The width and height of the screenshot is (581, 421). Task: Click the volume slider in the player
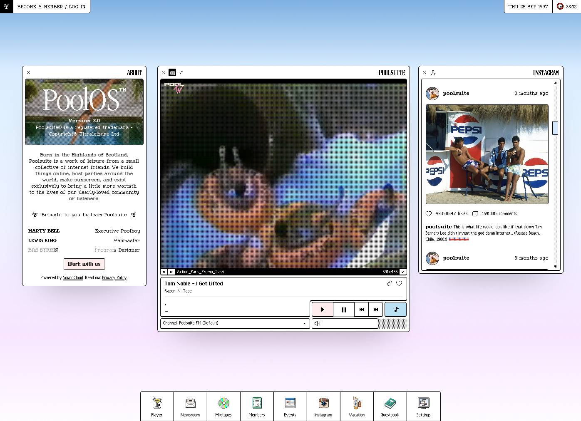345,323
